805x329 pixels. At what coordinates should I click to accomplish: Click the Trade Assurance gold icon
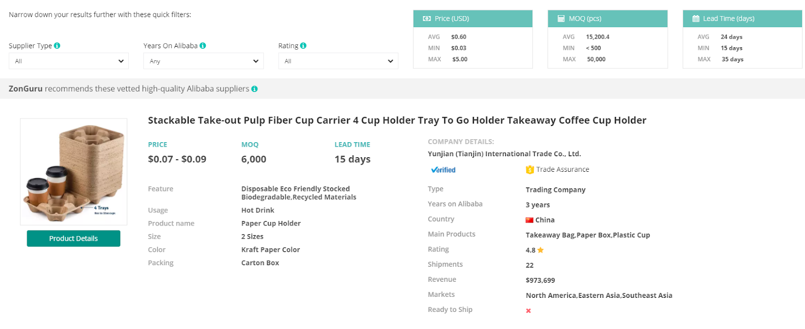pos(529,170)
